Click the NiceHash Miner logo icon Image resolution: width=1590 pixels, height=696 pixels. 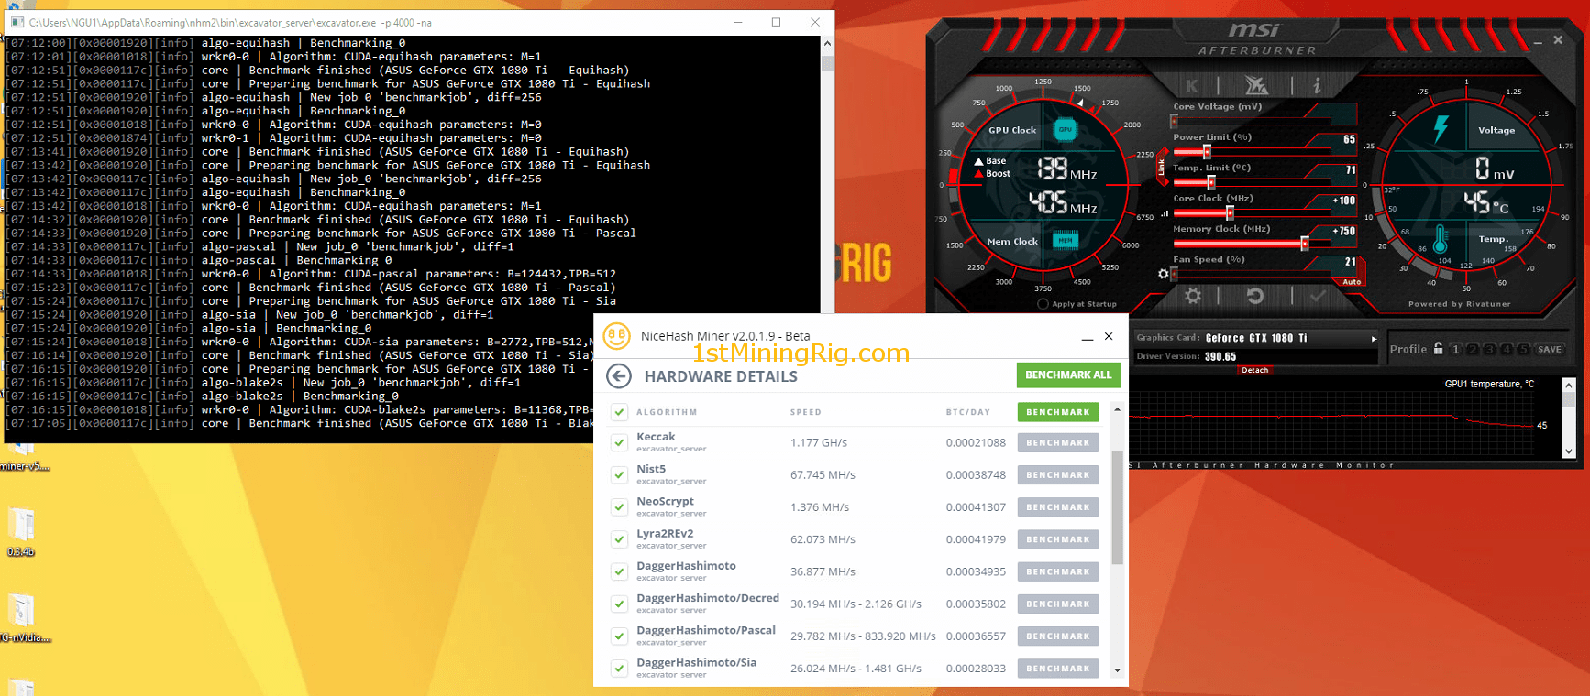pos(617,336)
